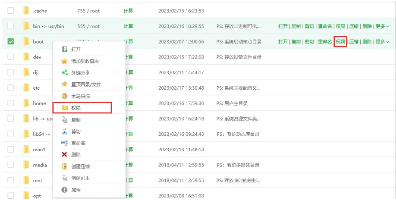396x200 pixels.
Task: Select the dev row checkbox
Action: click(x=11, y=57)
